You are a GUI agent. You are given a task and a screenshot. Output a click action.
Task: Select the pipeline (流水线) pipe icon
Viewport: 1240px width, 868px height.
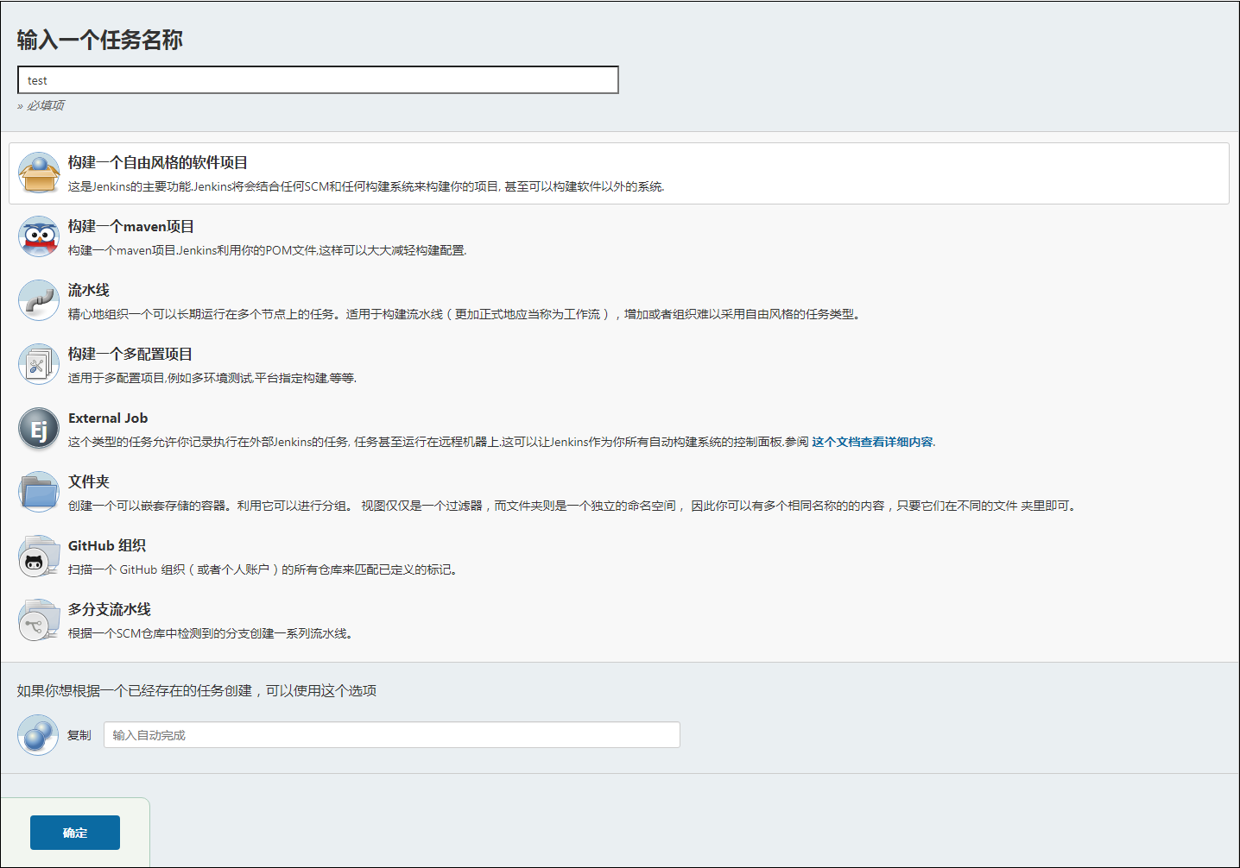click(x=39, y=300)
